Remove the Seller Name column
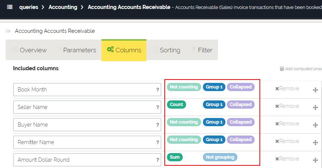 [287, 106]
